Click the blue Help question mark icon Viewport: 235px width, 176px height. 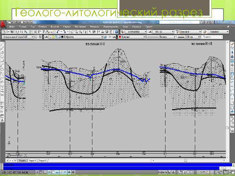[117, 32]
